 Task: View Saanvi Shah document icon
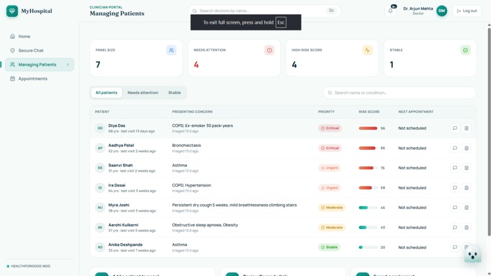(466, 168)
